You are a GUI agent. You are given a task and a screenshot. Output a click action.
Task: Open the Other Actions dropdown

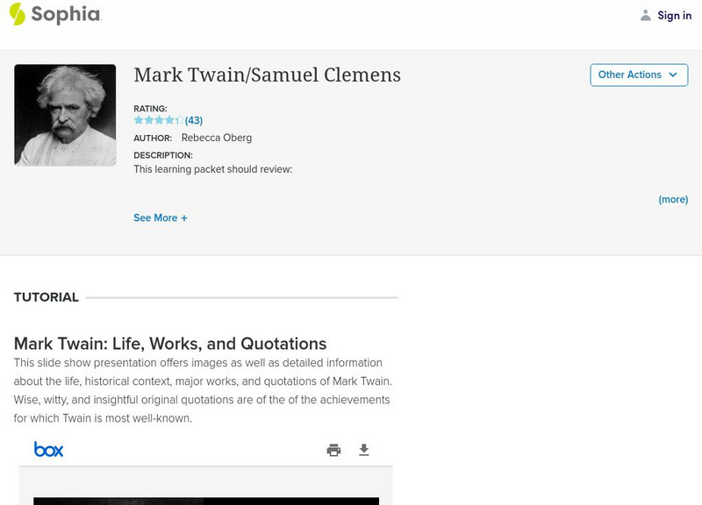pos(638,75)
